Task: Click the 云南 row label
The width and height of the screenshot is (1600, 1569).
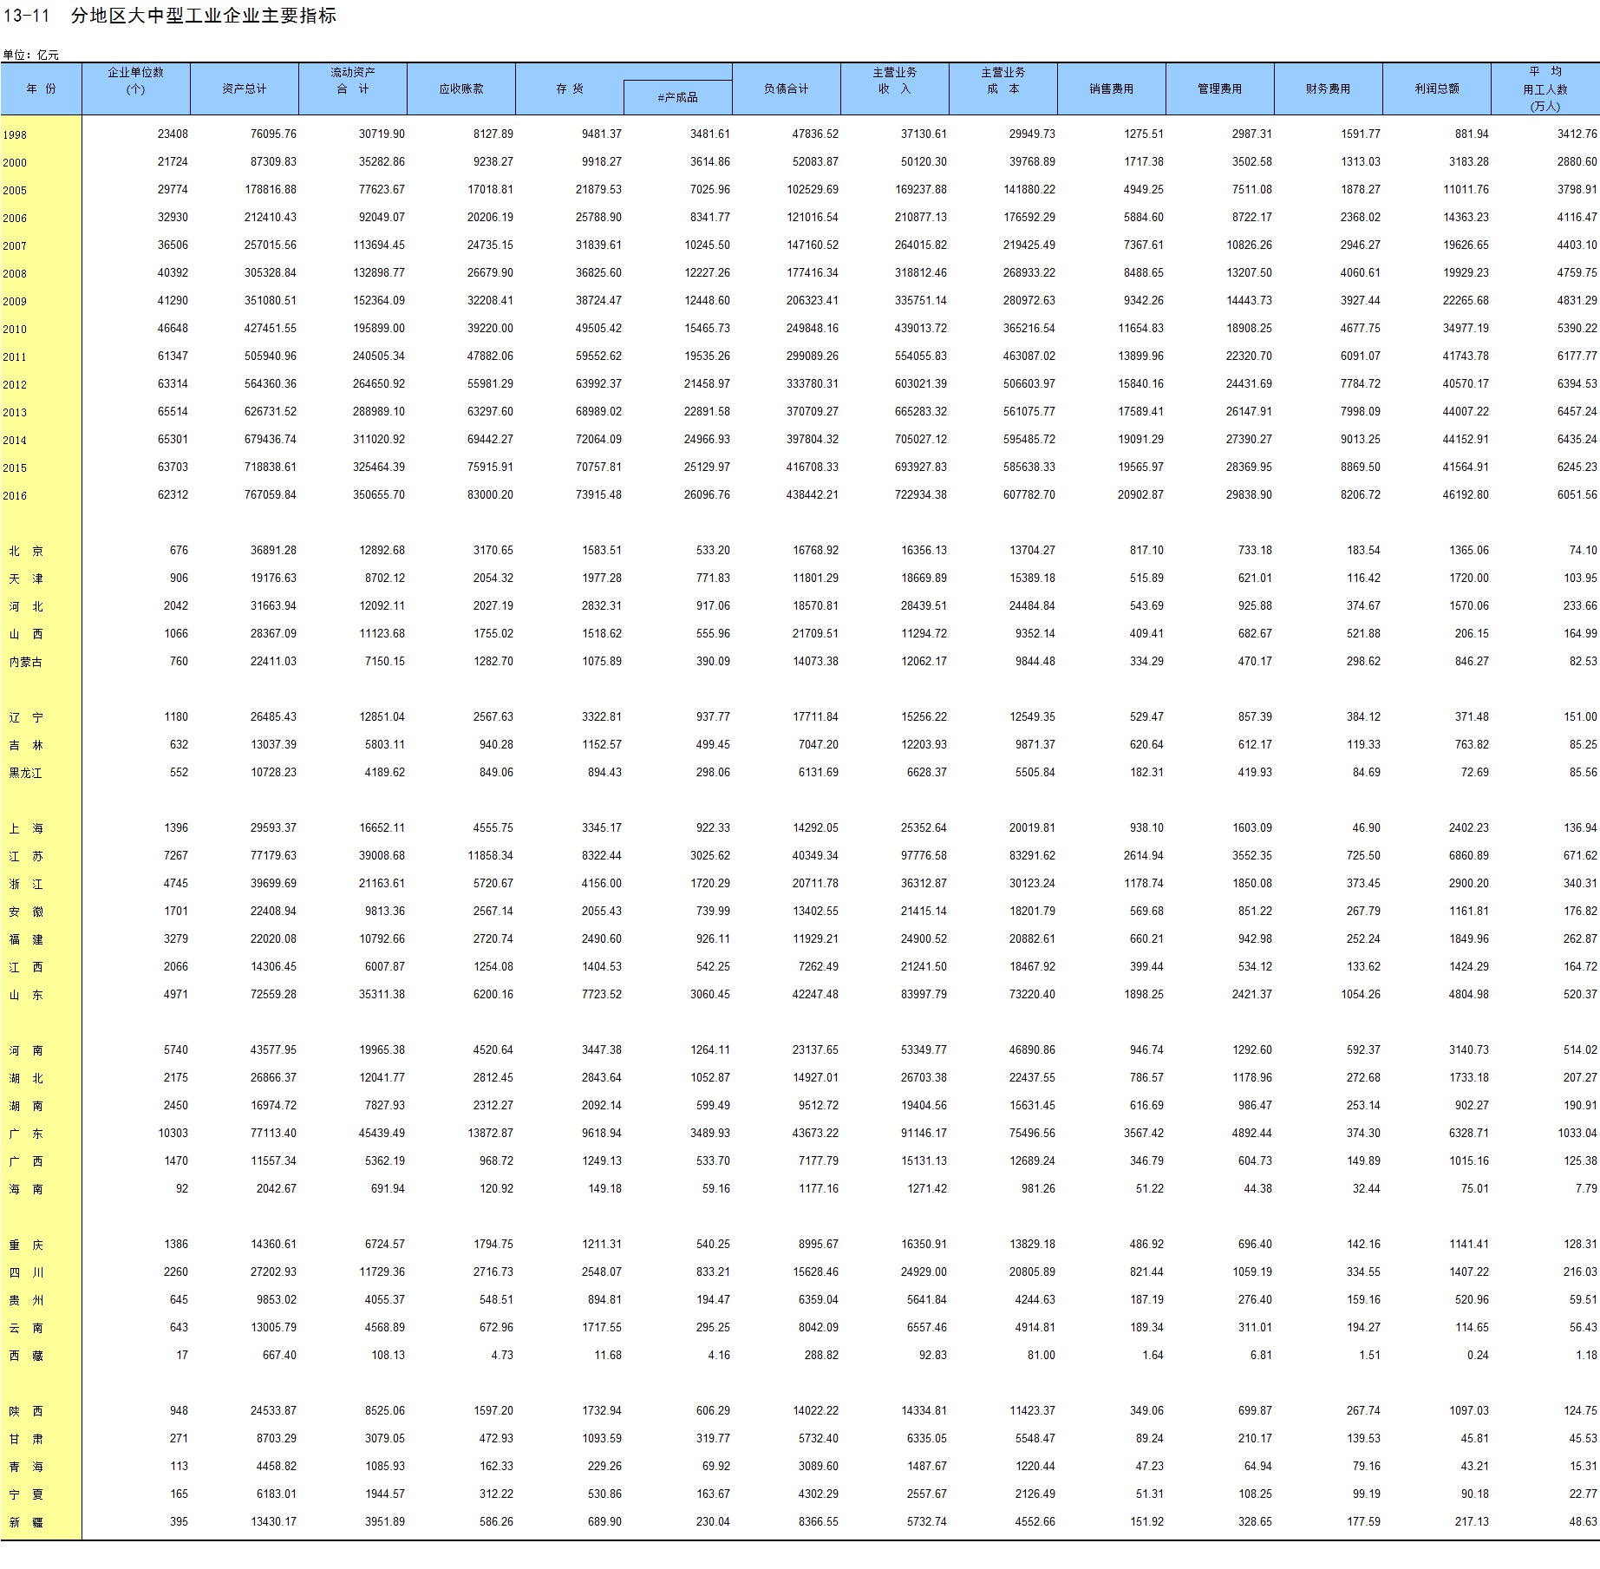Action: (26, 1328)
